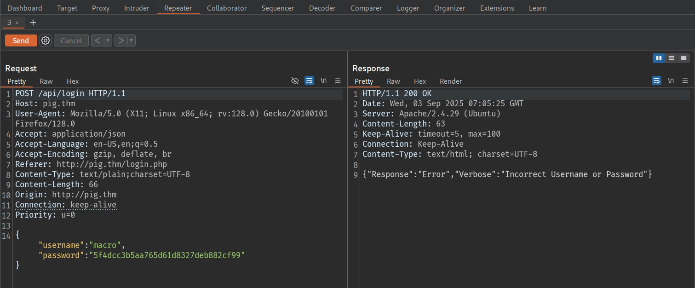
Task: Add a new Repeater tab
Action: (33, 23)
